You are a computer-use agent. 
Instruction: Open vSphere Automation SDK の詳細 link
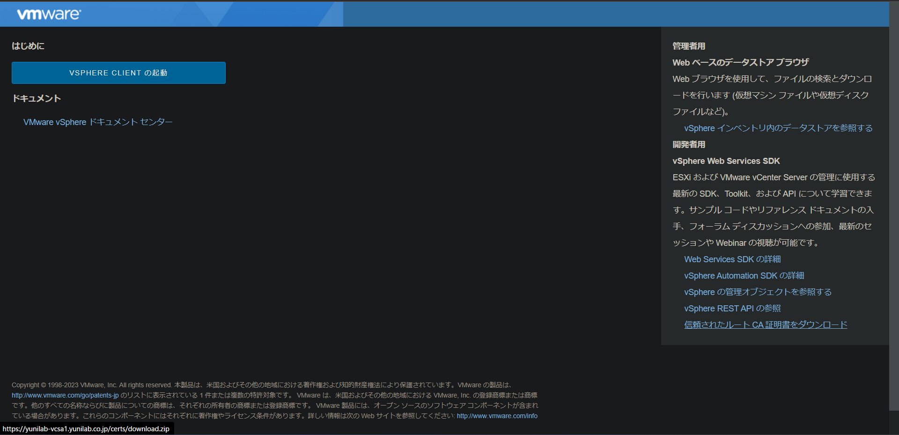744,276
